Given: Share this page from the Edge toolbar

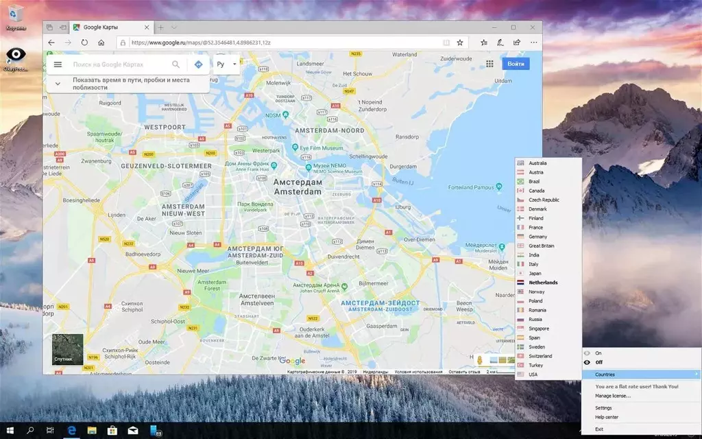Looking at the screenshot, I should (517, 43).
